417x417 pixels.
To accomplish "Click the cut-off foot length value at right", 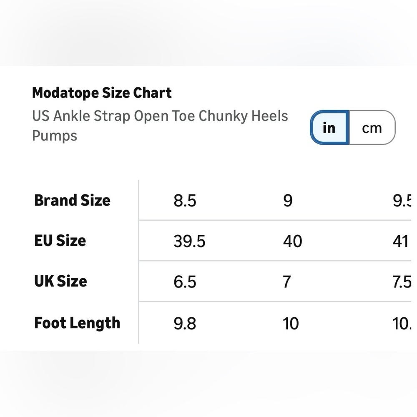I will [402, 324].
